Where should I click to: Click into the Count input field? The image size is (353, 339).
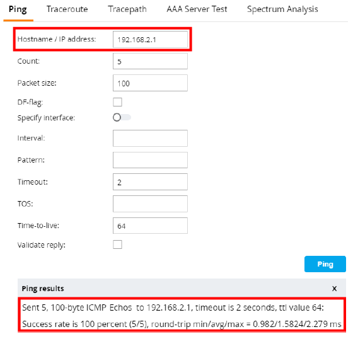[x=150, y=61]
